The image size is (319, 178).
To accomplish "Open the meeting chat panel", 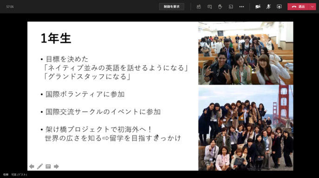I will tap(209, 6).
